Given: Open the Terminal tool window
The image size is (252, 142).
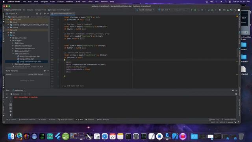Looking at the screenshot, I should (x=90, y=120).
